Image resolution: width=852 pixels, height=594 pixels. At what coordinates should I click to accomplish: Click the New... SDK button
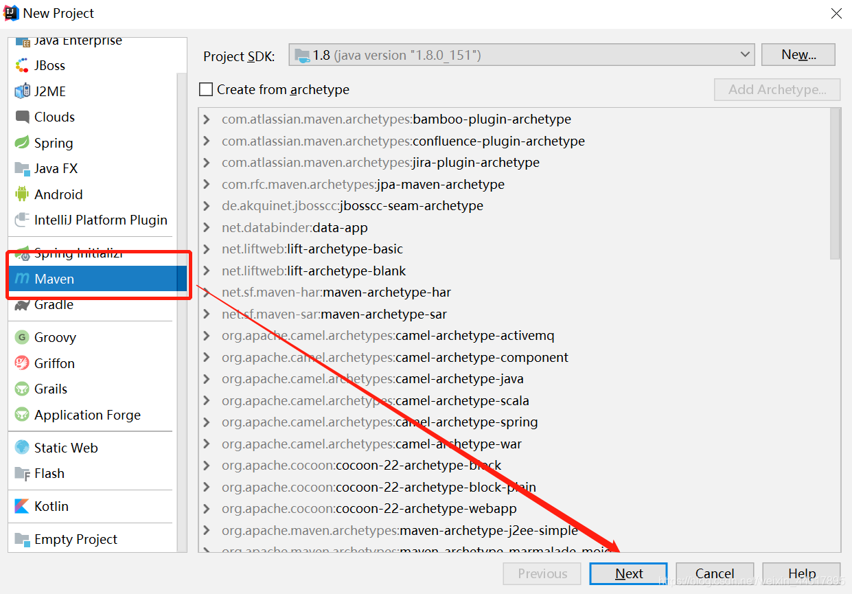click(x=798, y=55)
